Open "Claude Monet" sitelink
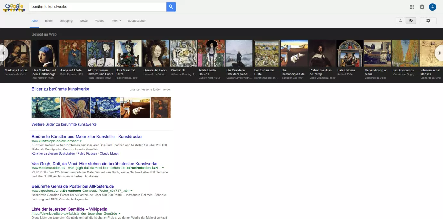This screenshot has width=443, height=219. [109, 154]
